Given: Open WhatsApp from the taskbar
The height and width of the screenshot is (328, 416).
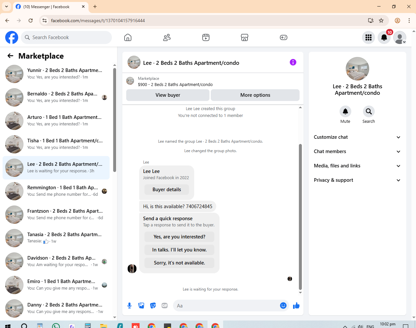Looking at the screenshot, I should point(56,325).
